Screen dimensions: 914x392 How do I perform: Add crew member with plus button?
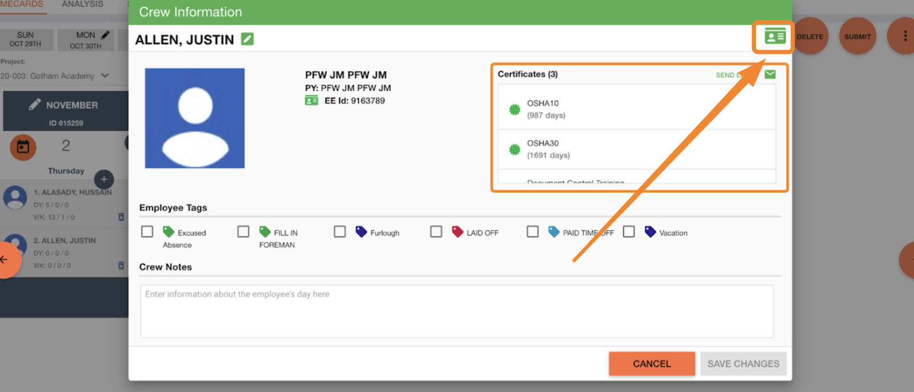click(x=104, y=179)
